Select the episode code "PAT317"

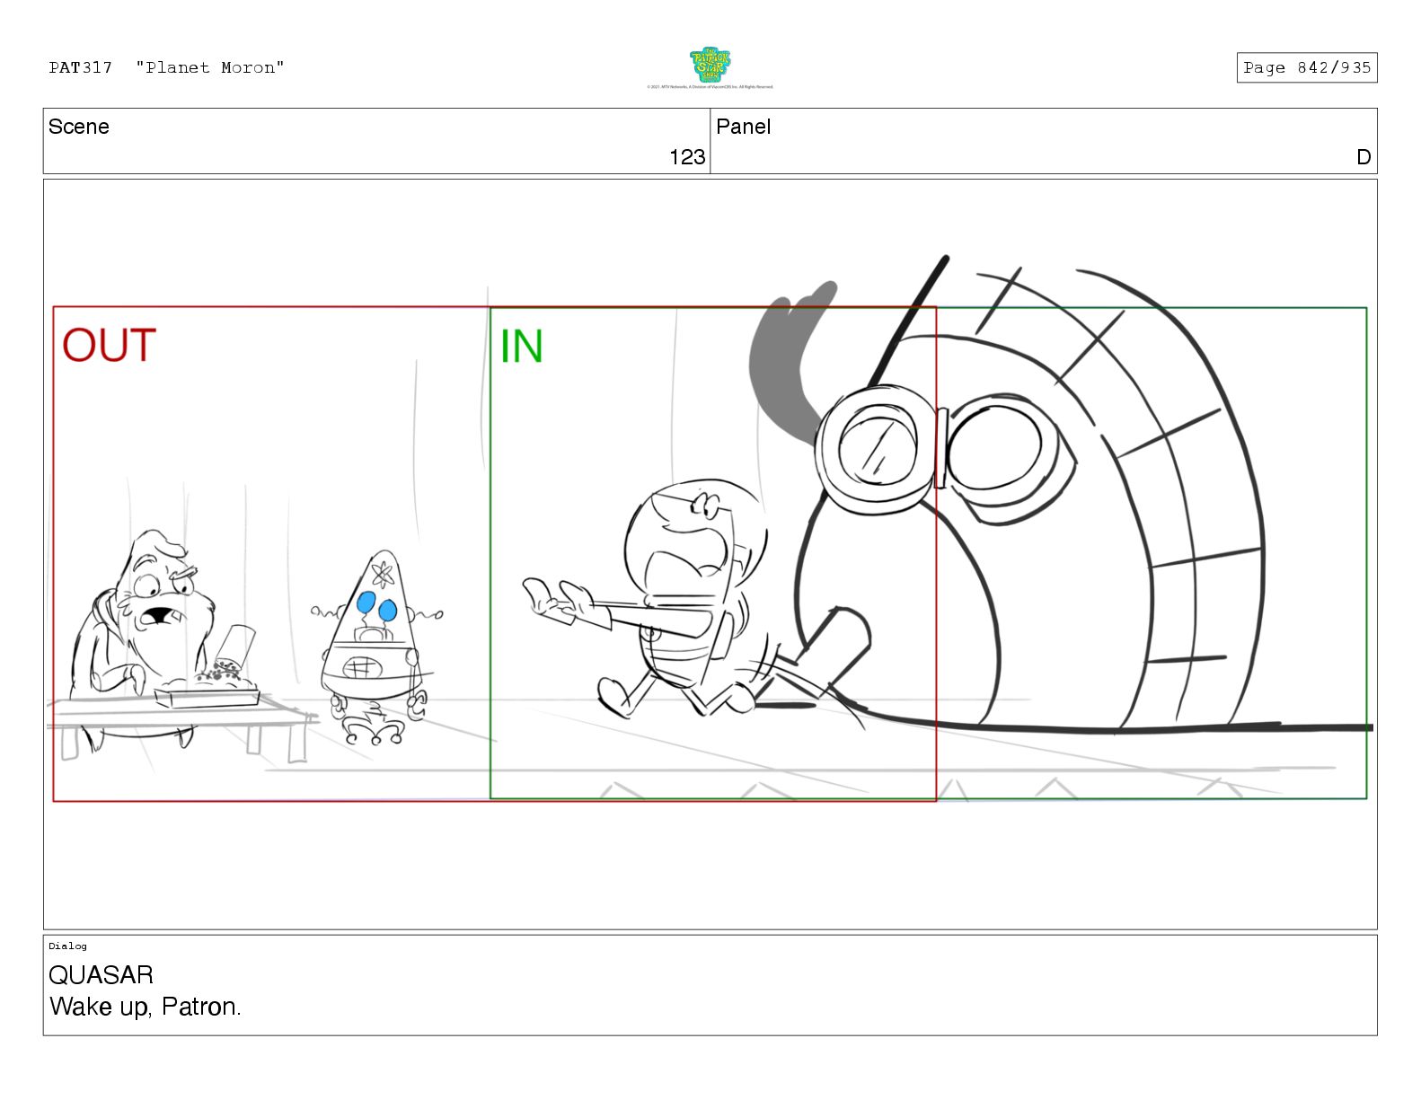click(x=81, y=67)
